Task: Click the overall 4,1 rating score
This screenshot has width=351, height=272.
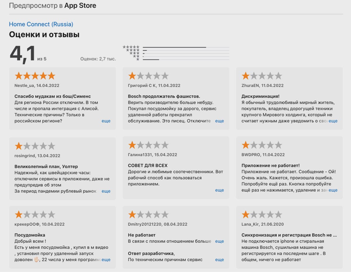Action: [x=23, y=54]
